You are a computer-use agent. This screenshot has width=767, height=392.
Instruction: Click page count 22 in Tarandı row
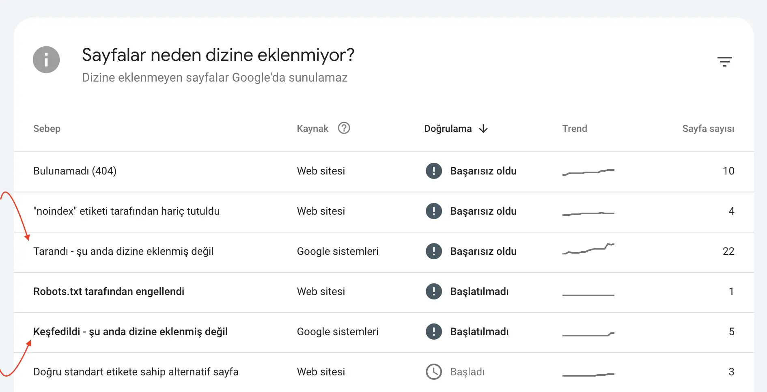(x=728, y=251)
